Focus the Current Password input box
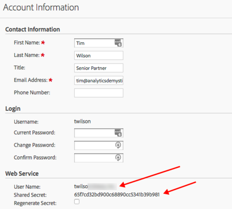Viewport: 232px width, 209px height. coord(99,133)
